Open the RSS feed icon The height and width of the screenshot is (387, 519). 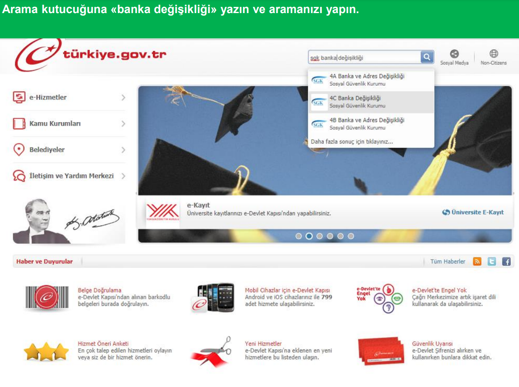click(x=477, y=262)
